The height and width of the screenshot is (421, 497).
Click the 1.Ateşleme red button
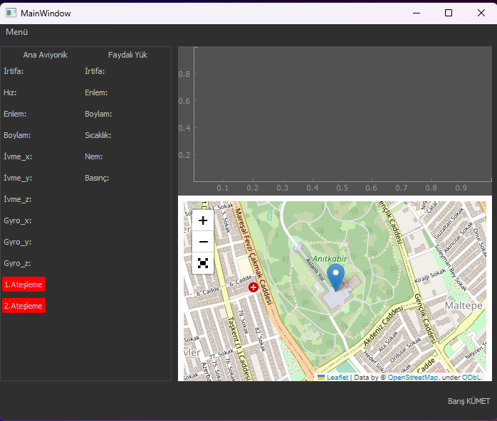click(23, 284)
